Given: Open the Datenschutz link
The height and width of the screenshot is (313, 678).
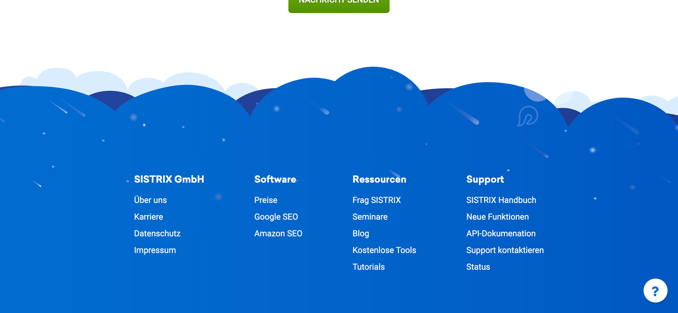Looking at the screenshot, I should pos(157,233).
